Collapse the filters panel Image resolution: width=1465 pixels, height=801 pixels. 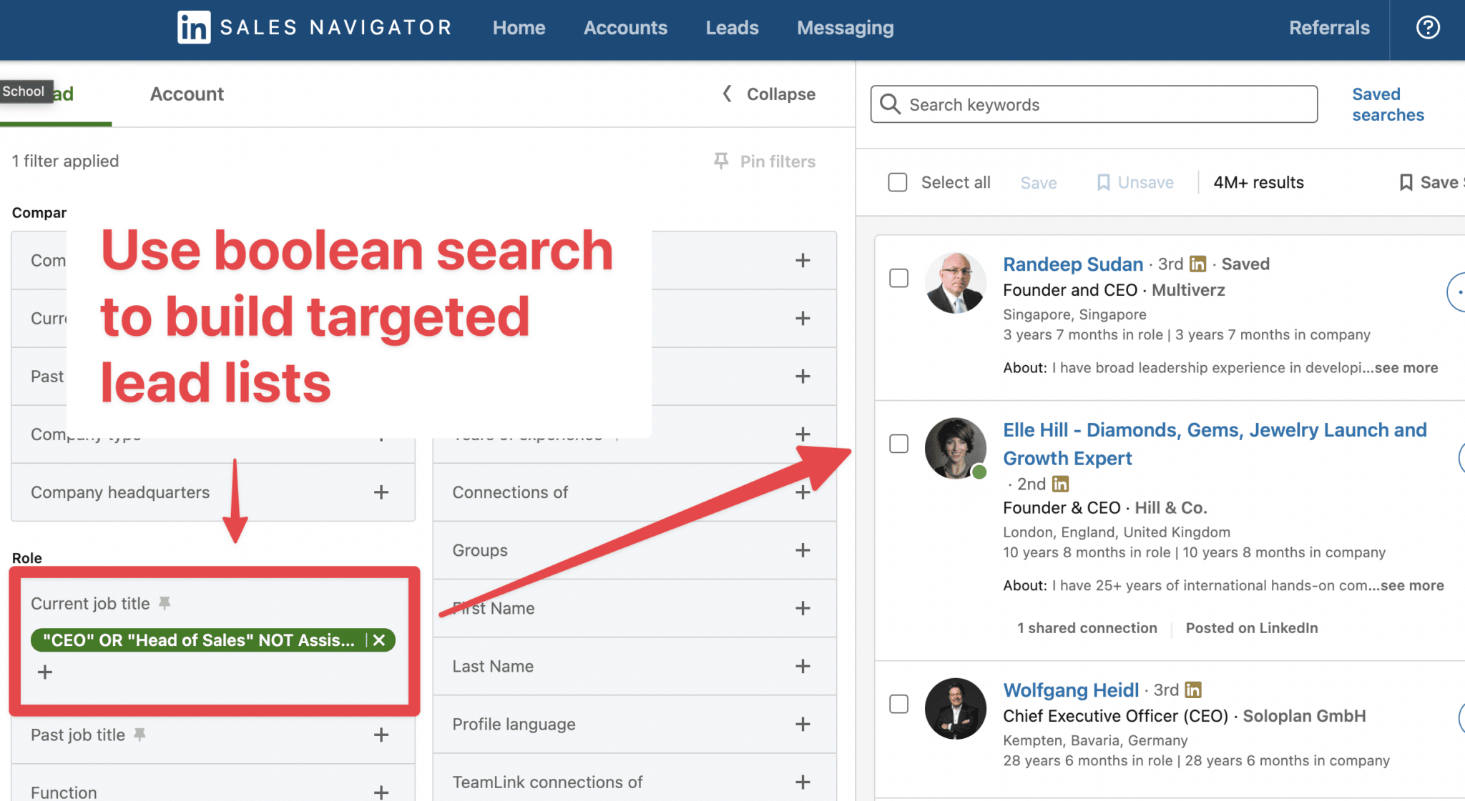pyautogui.click(x=768, y=94)
